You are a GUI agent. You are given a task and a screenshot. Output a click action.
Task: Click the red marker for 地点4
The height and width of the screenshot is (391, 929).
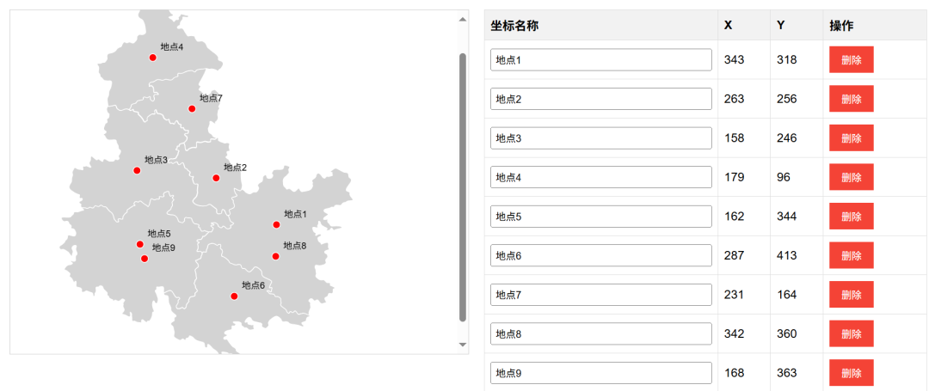pos(153,58)
